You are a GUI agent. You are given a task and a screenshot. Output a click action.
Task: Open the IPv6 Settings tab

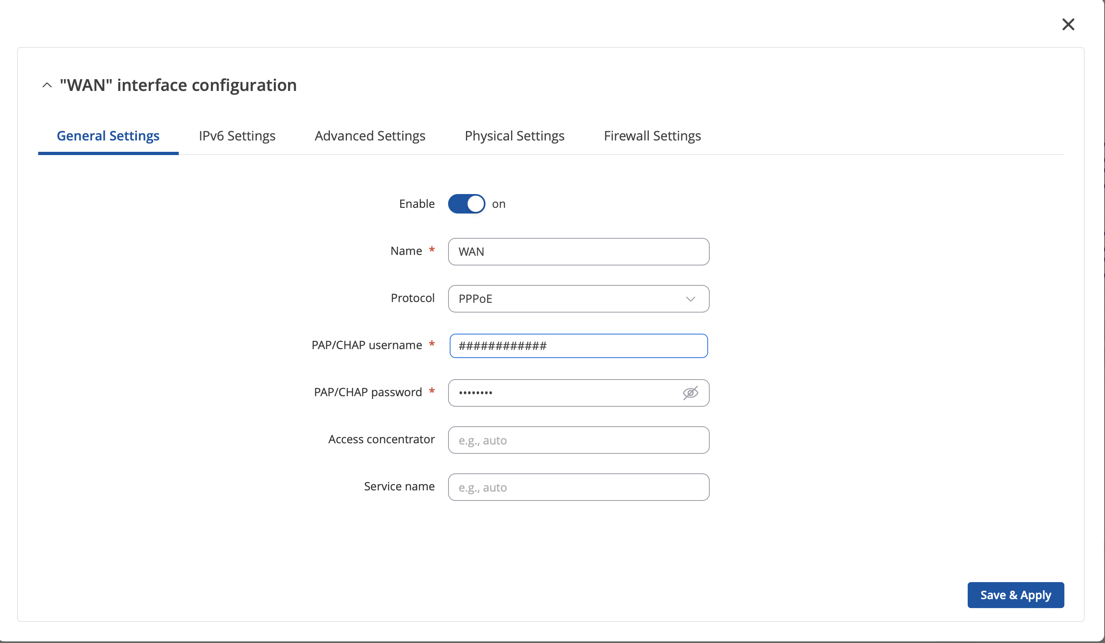point(237,136)
